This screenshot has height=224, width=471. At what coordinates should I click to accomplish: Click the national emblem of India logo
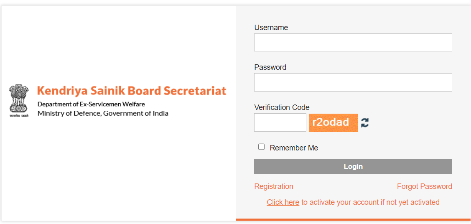click(x=19, y=101)
